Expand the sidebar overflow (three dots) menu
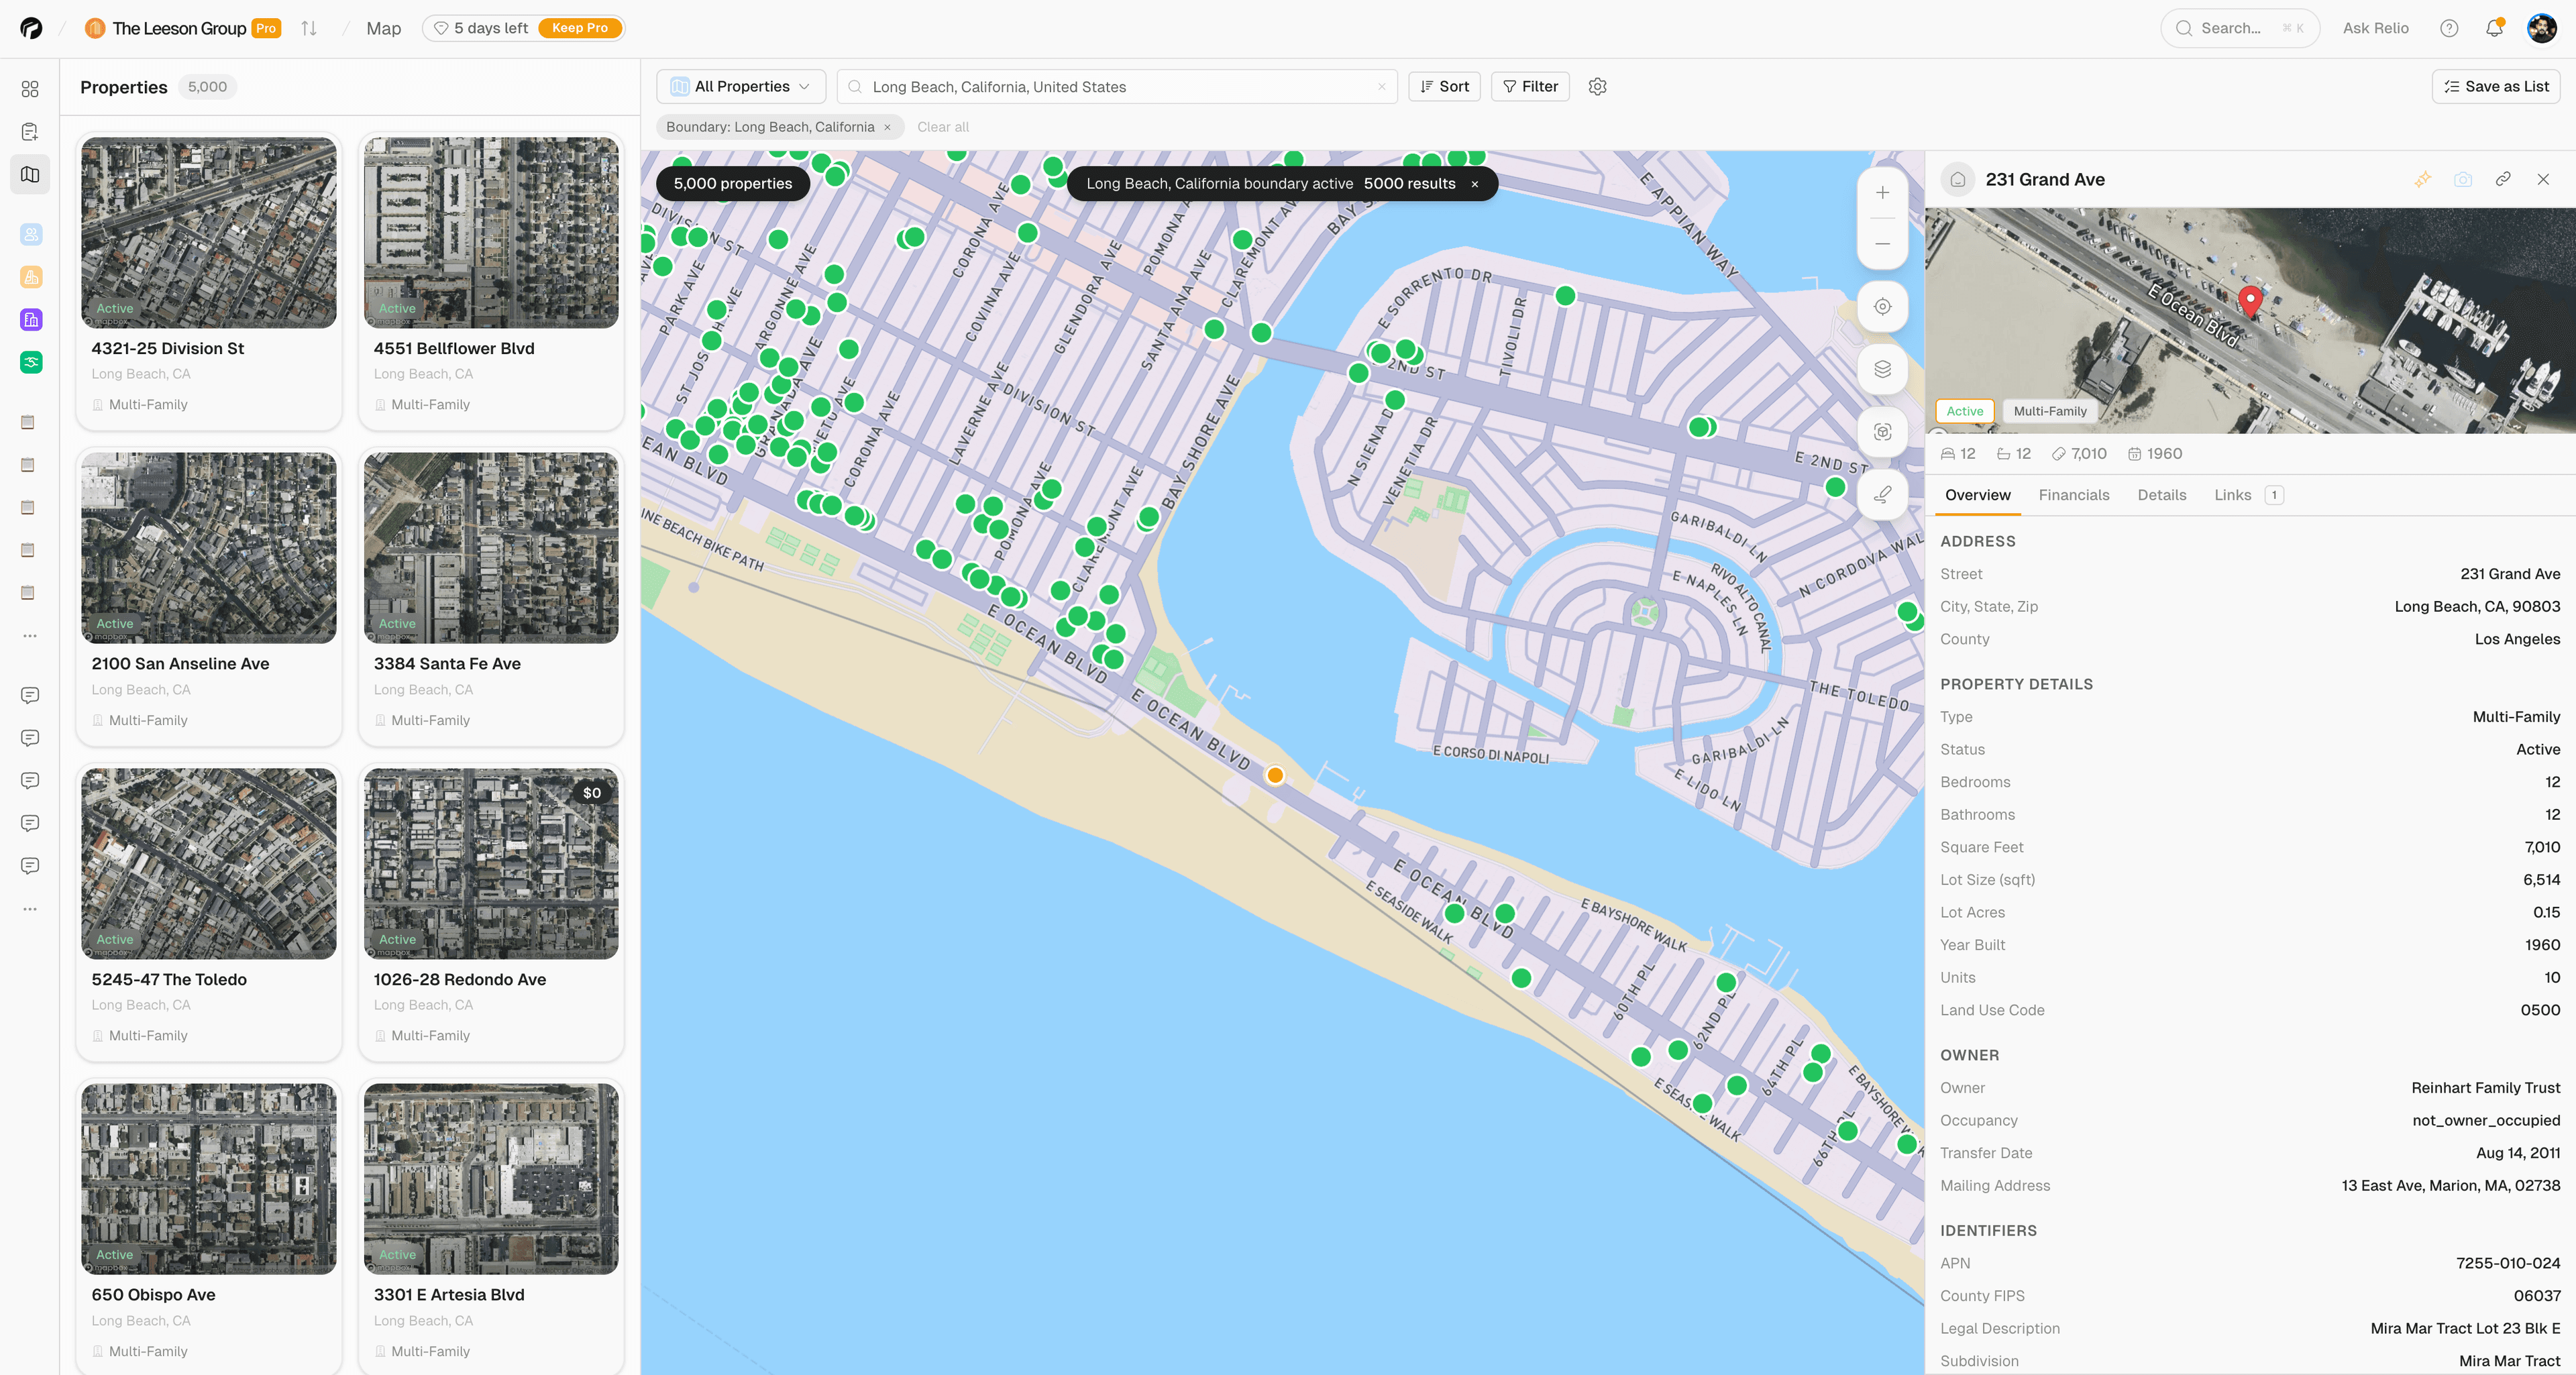The width and height of the screenshot is (2576, 1375). 30,635
